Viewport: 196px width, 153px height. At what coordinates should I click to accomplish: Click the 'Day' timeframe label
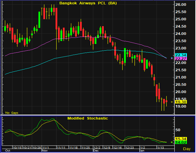point(187,149)
